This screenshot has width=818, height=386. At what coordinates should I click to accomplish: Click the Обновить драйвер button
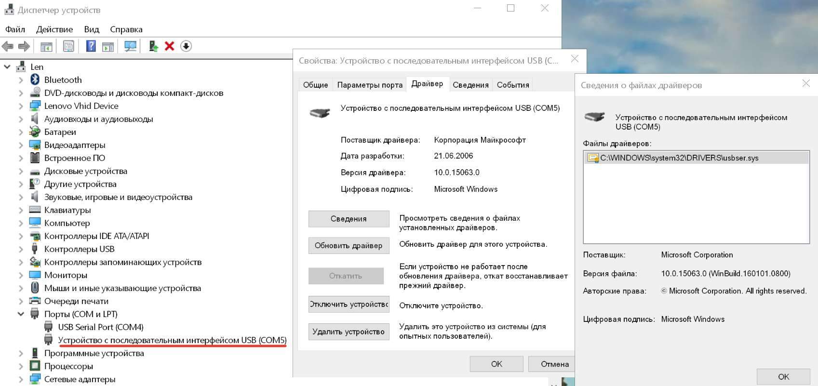[349, 246]
